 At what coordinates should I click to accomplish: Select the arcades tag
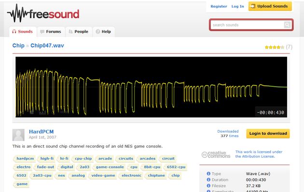click(x=147, y=159)
